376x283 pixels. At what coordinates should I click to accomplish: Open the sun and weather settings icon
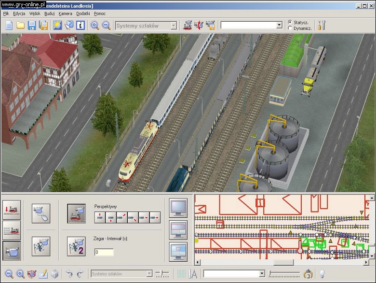coord(57,25)
